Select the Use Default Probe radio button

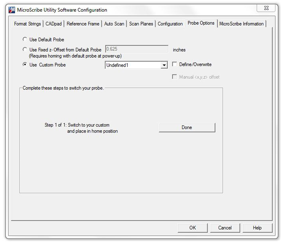25,39
